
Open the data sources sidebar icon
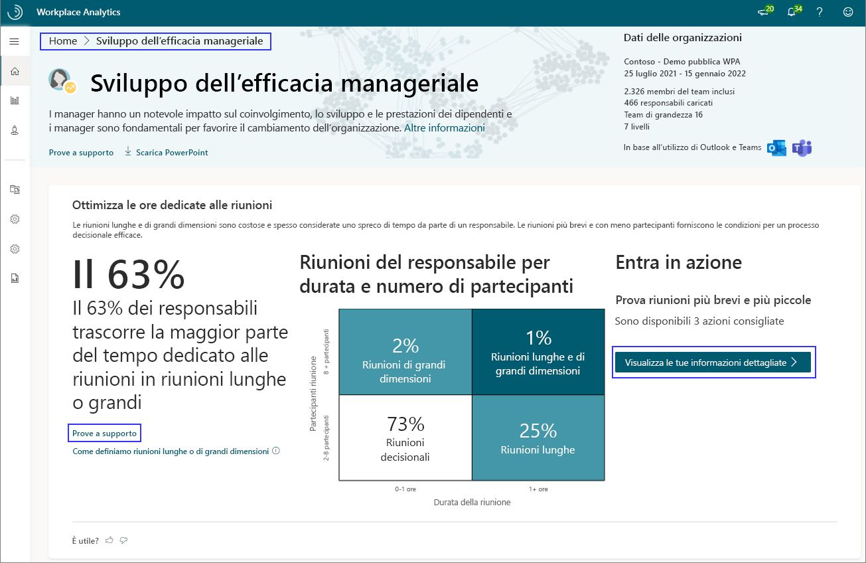[15, 189]
